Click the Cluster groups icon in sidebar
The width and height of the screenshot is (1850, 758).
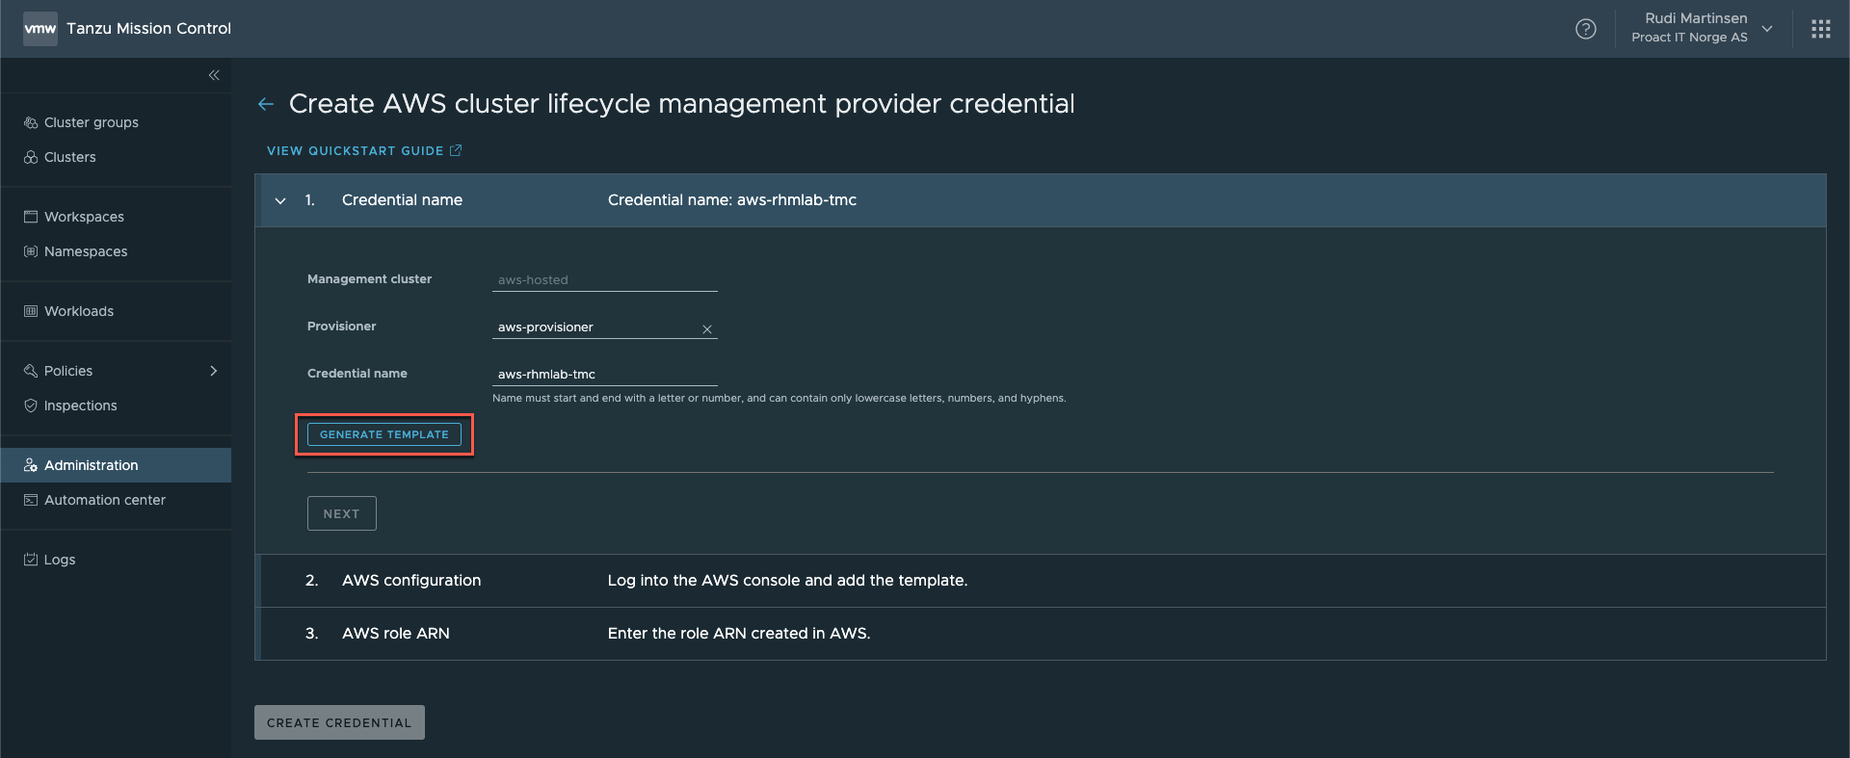pyautogui.click(x=31, y=122)
